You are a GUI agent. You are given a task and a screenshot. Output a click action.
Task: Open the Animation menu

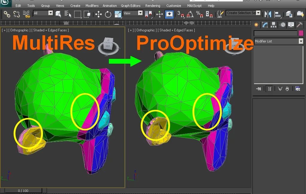click(x=110, y=6)
